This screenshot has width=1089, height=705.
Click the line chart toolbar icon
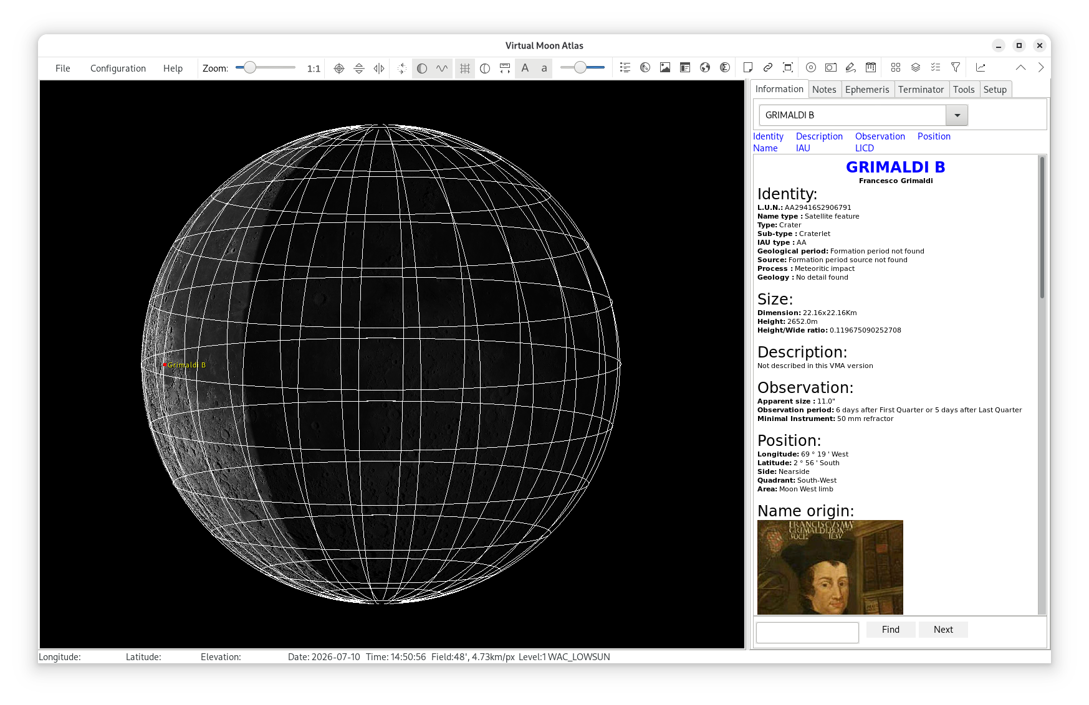click(981, 67)
